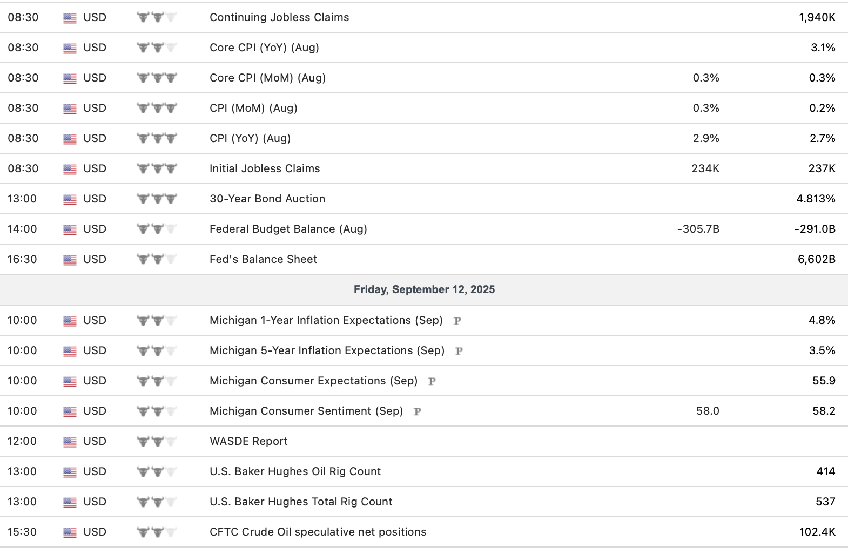Click the US flag in the WASDE Report row

pyautogui.click(x=70, y=442)
